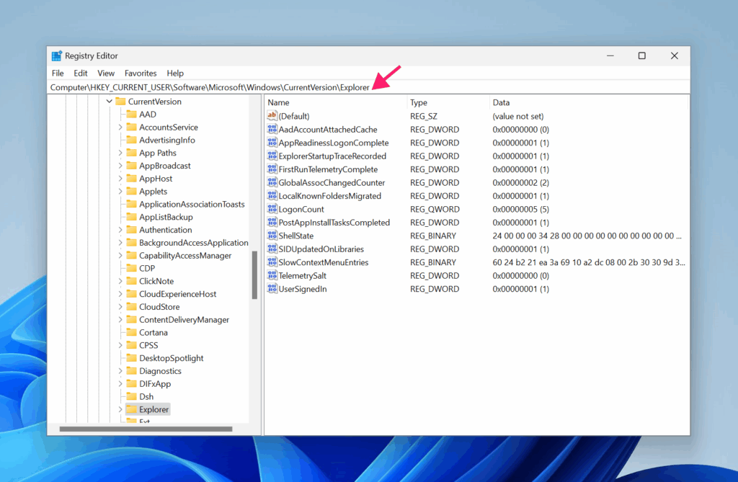
Task: Click the AAD folder icon
Action: click(131, 114)
